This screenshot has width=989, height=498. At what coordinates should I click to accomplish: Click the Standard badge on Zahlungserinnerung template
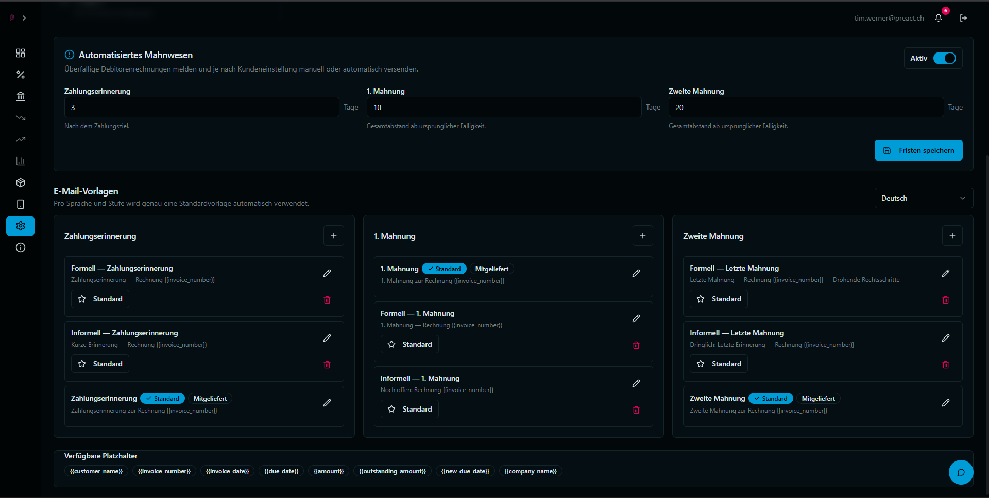coord(162,399)
